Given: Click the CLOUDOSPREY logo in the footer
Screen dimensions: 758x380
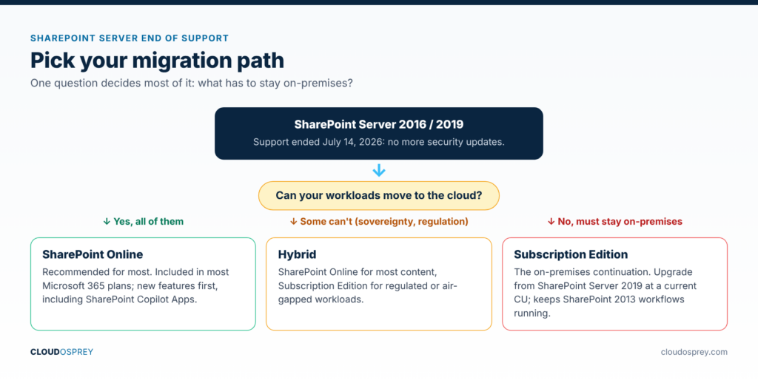Looking at the screenshot, I should (62, 352).
